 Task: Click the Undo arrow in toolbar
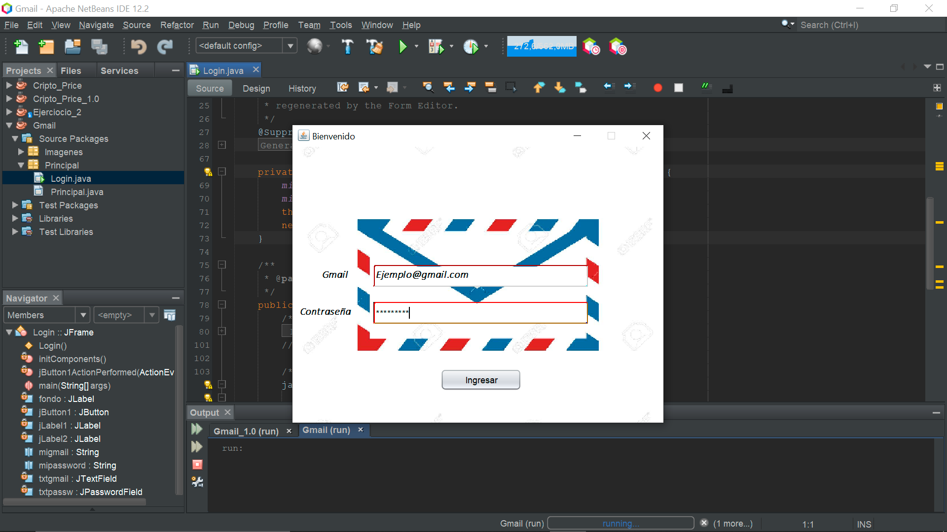coord(139,47)
